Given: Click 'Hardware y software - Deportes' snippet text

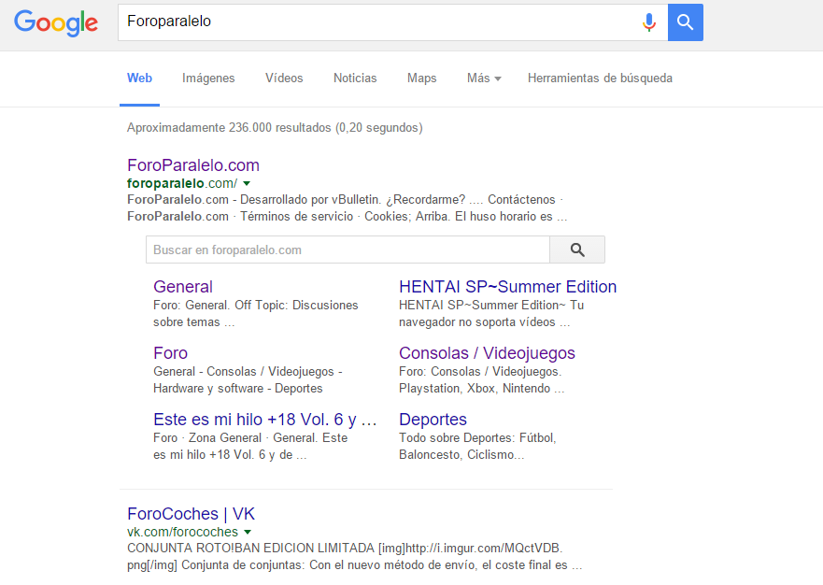Looking at the screenshot, I should pos(238,389).
